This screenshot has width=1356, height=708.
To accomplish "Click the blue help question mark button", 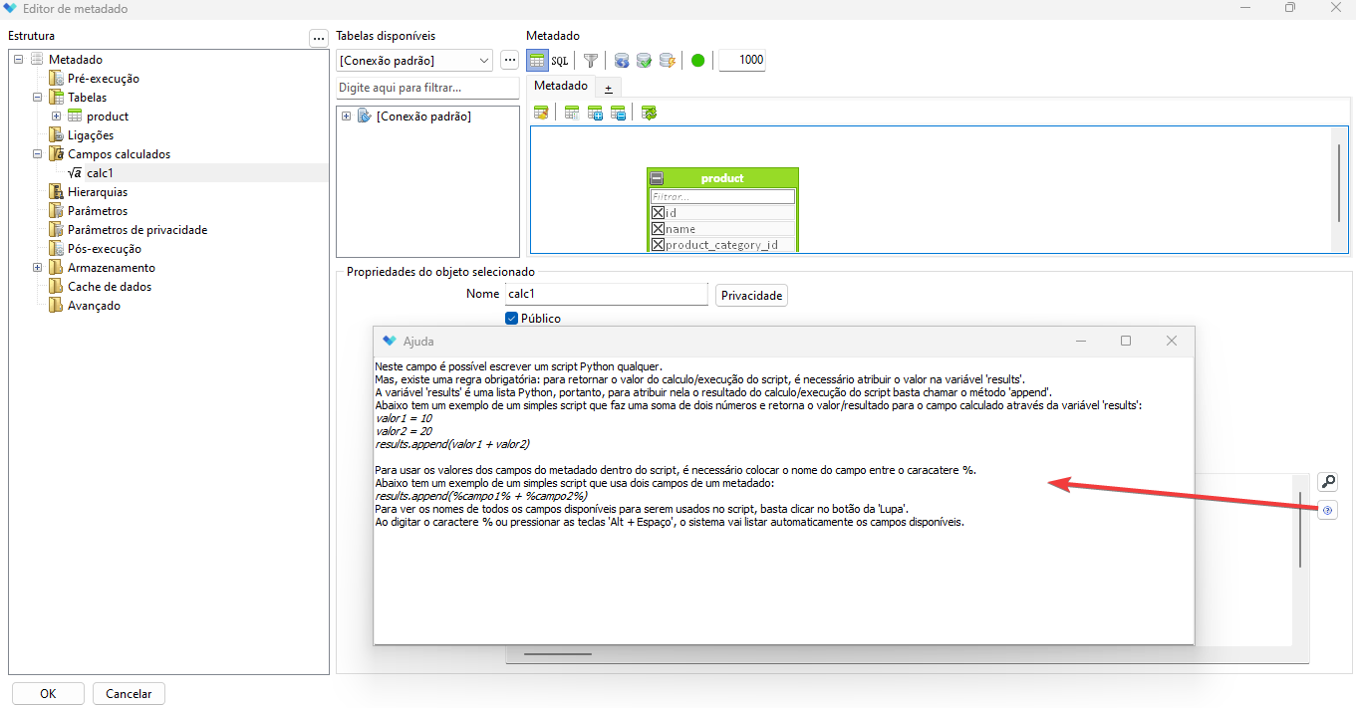I will coord(1327,510).
